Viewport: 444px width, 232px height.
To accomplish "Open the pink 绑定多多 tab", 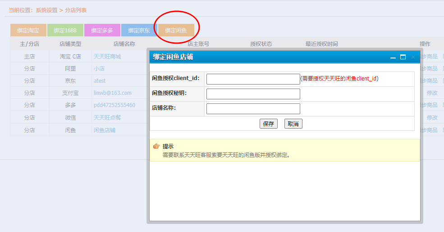I will (x=102, y=31).
